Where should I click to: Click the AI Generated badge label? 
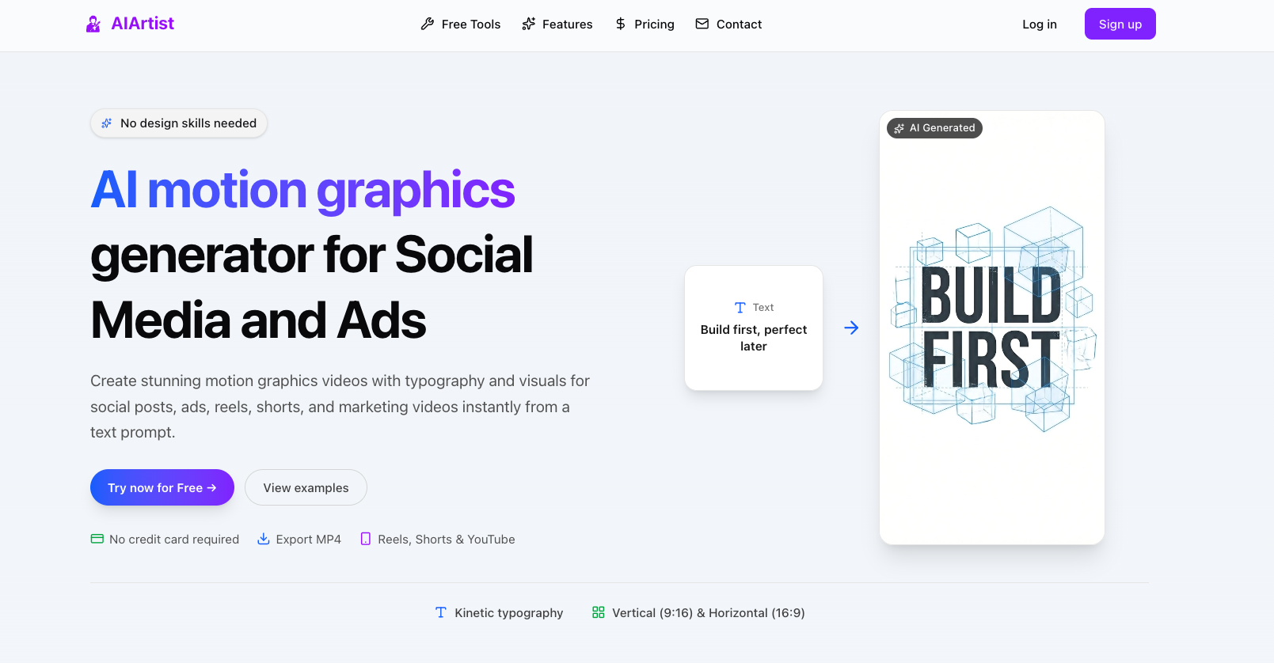pyautogui.click(x=942, y=128)
